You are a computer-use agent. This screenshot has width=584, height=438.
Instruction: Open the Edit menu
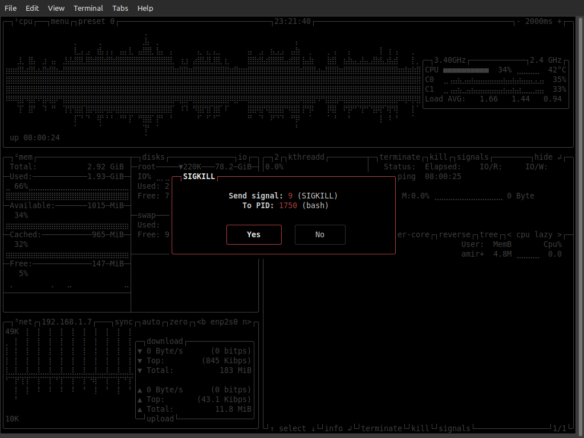click(32, 8)
